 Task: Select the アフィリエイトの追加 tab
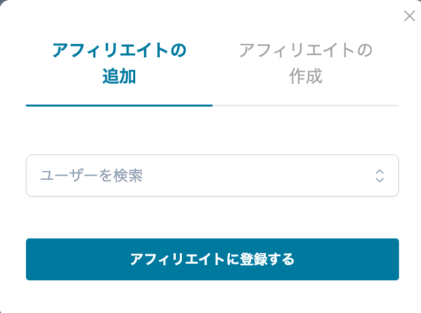[x=119, y=63]
